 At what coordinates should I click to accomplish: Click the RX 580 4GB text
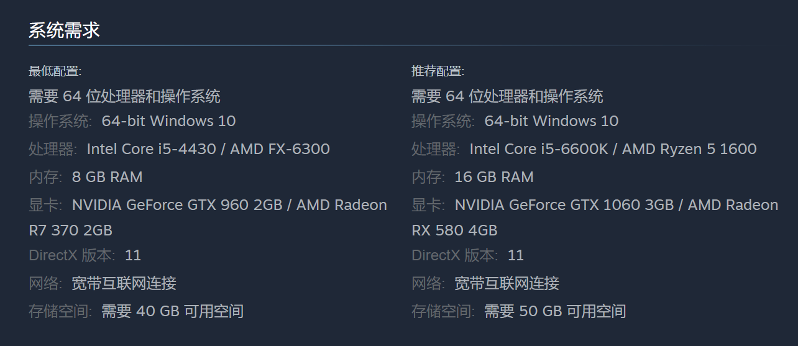coord(454,230)
